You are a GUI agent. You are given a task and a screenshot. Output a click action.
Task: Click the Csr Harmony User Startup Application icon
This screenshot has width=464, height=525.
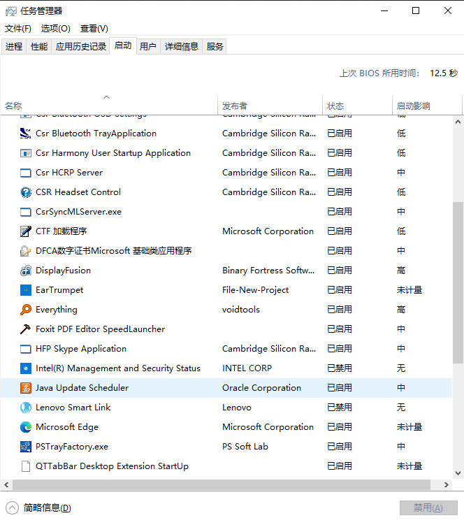tap(25, 153)
